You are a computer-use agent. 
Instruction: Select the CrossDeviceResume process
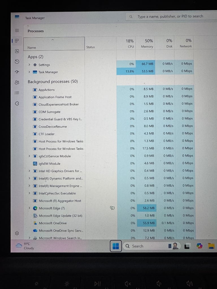110,126
